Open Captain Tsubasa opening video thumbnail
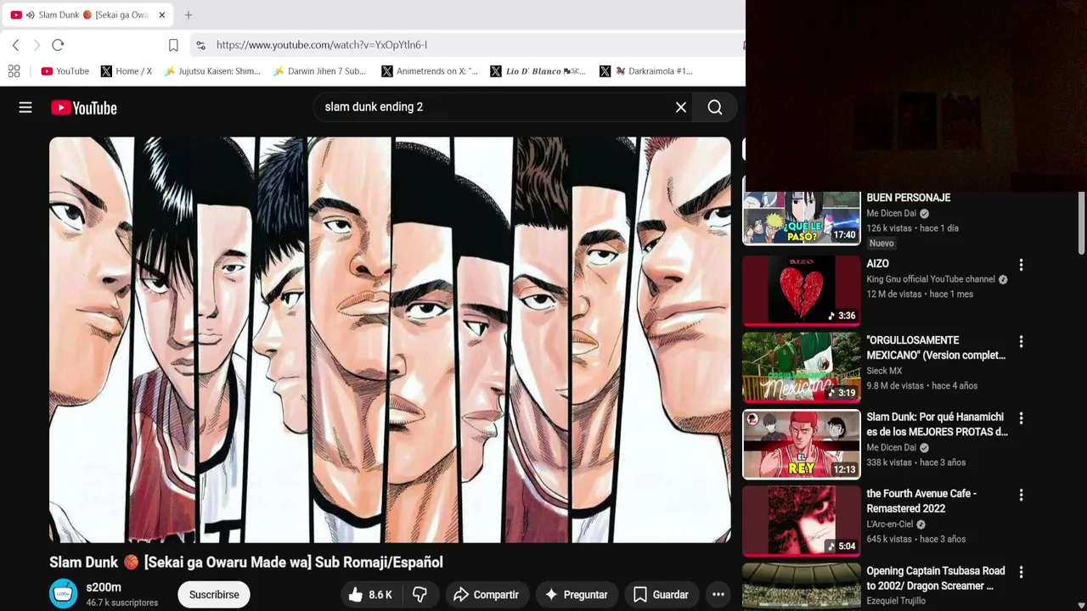The width and height of the screenshot is (1087, 611). point(802,586)
